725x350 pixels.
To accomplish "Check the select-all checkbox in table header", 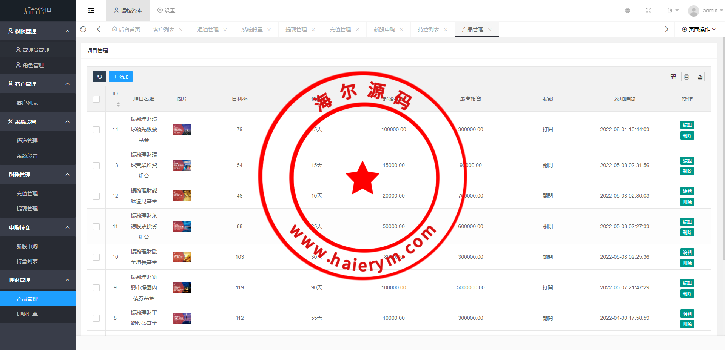I will coord(96,99).
